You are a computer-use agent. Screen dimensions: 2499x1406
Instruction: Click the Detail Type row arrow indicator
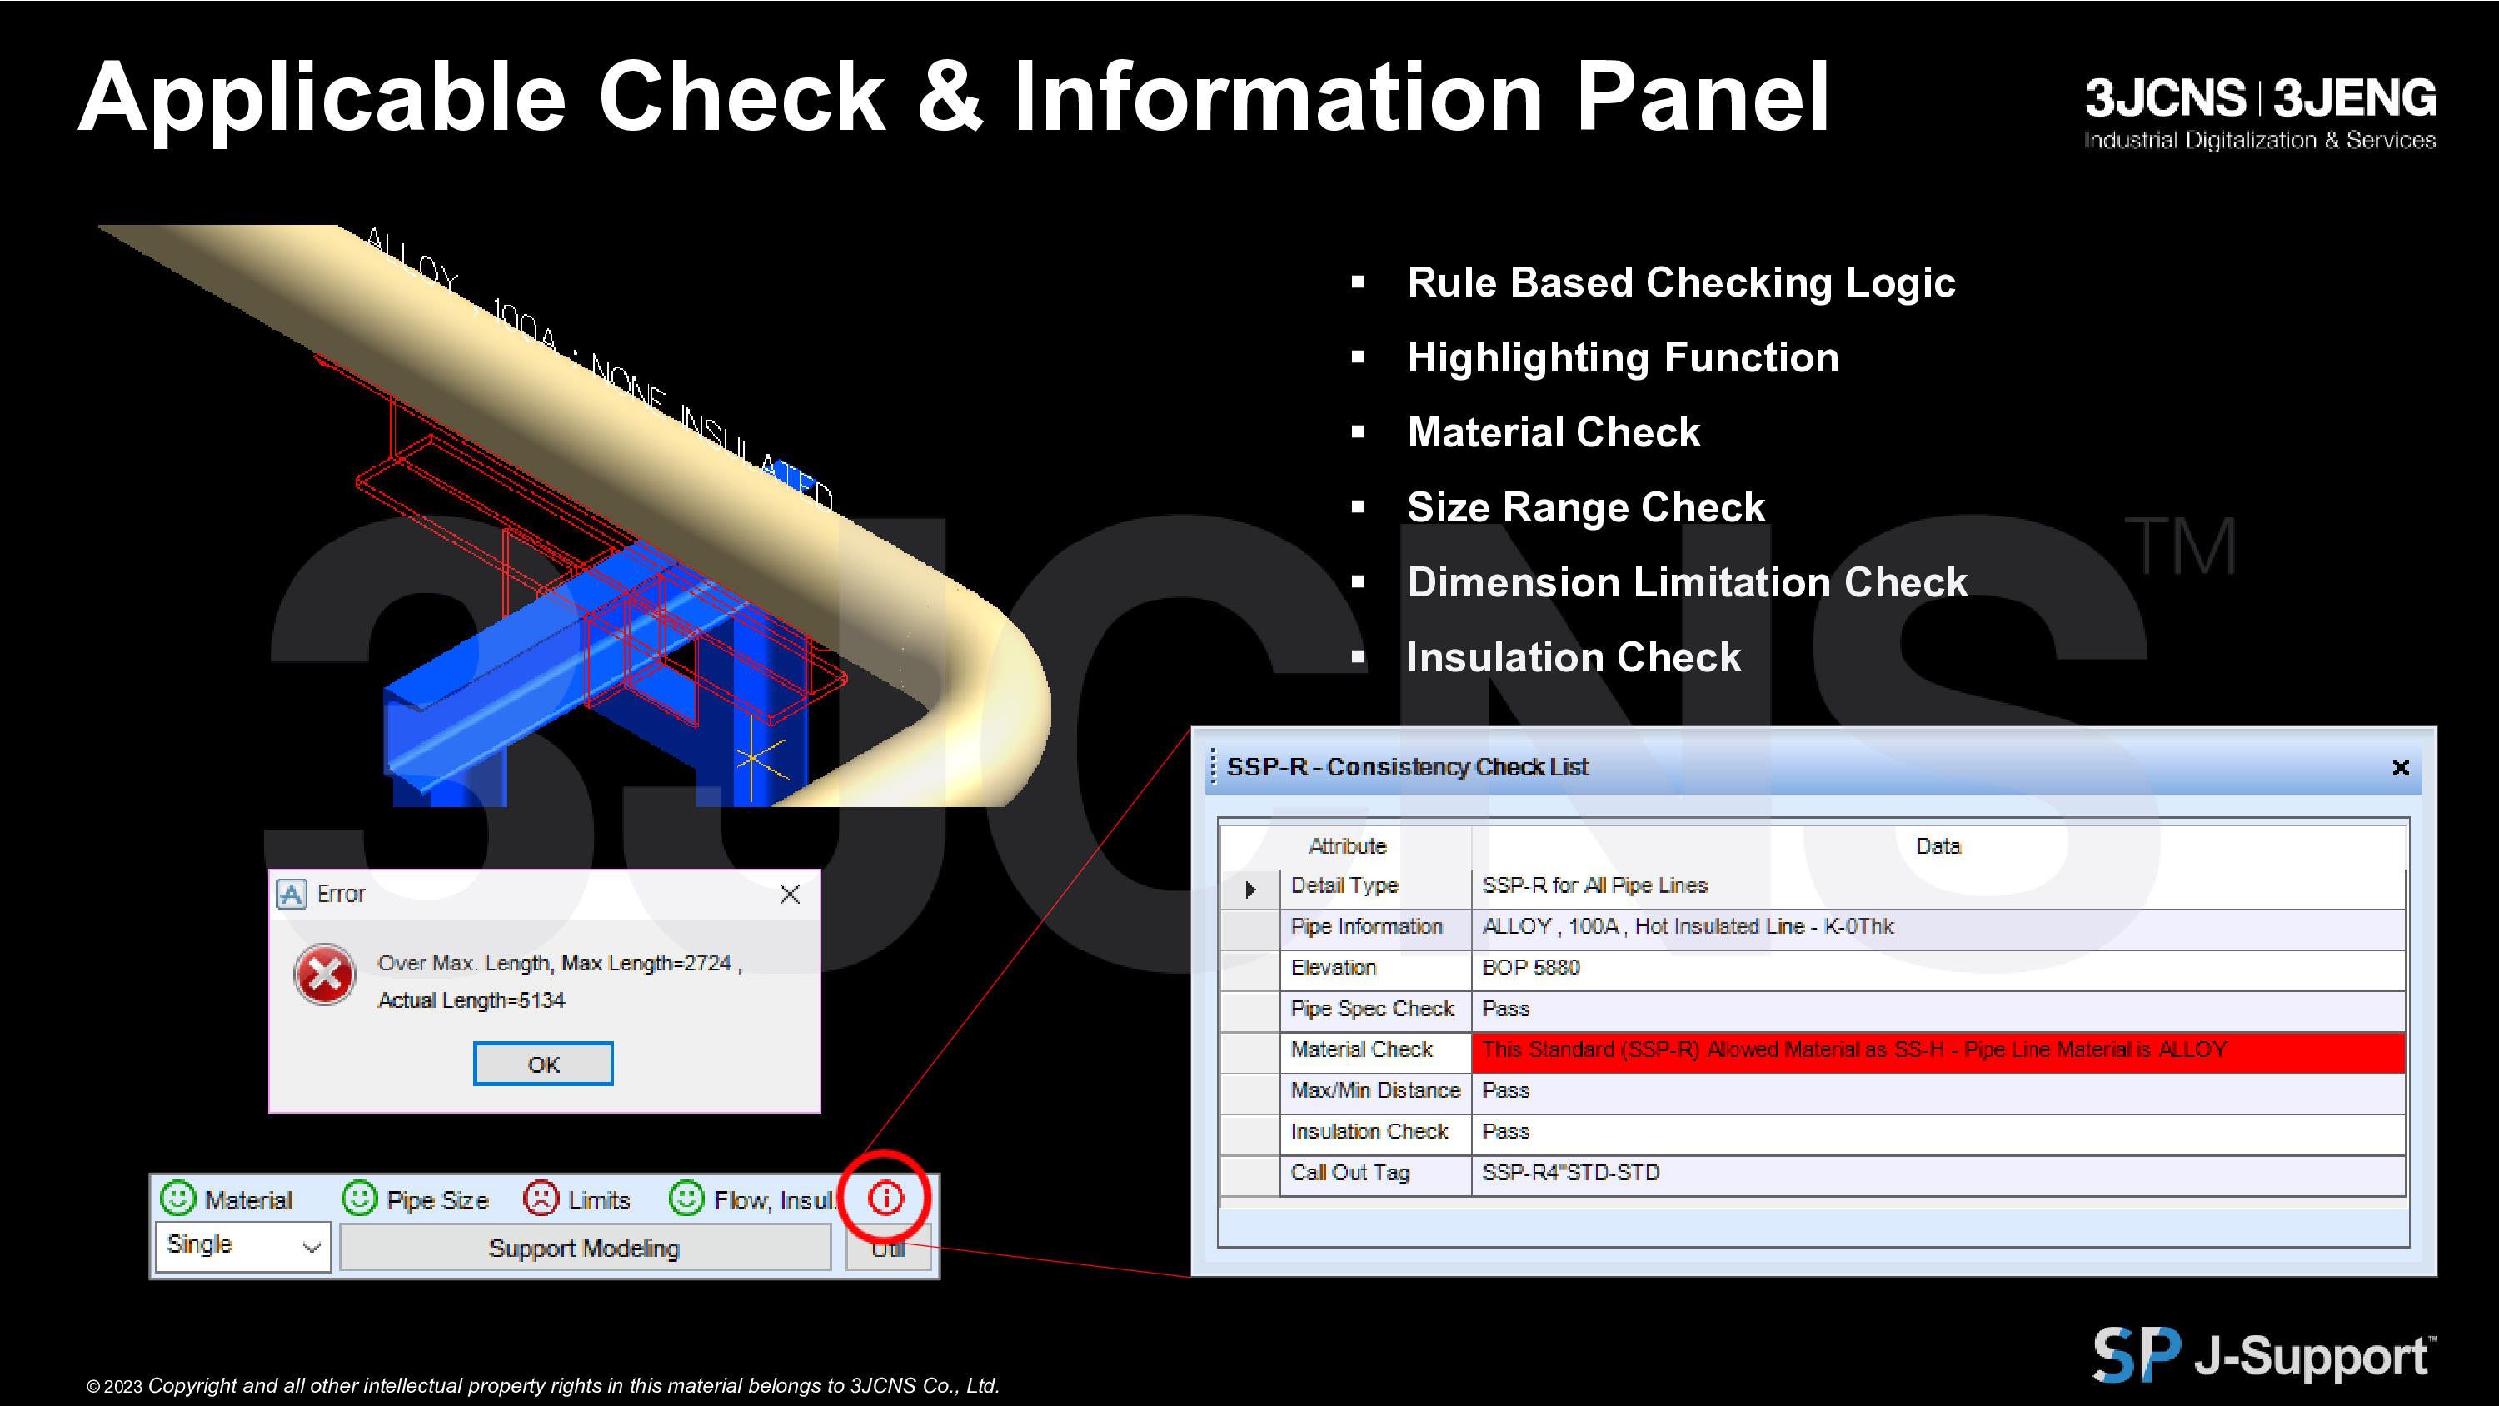[1250, 889]
